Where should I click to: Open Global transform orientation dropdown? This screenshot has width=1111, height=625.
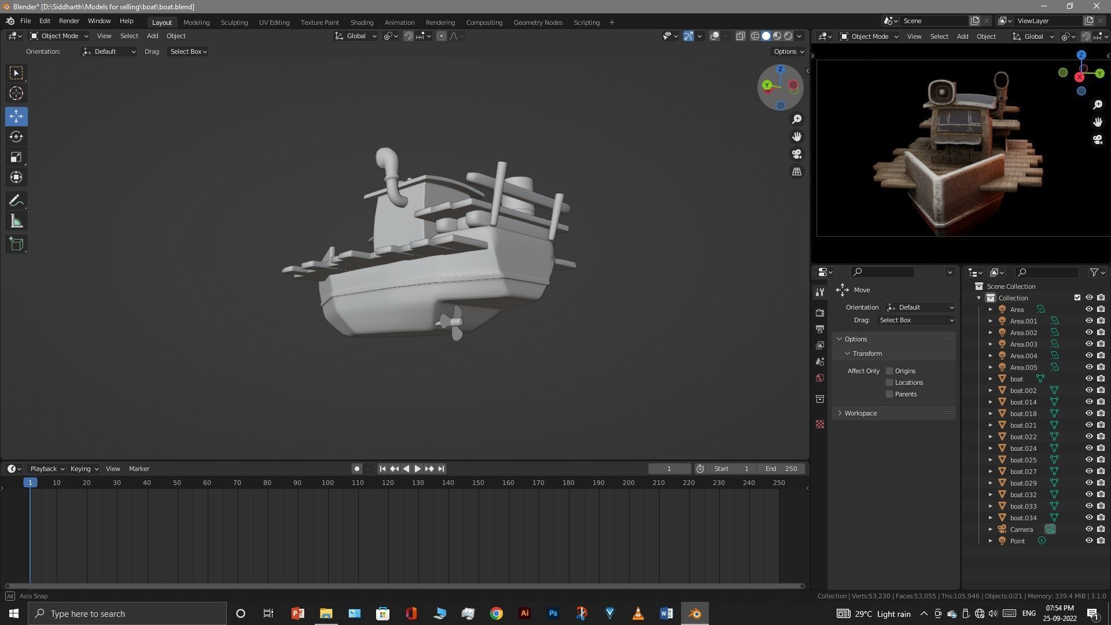point(355,36)
